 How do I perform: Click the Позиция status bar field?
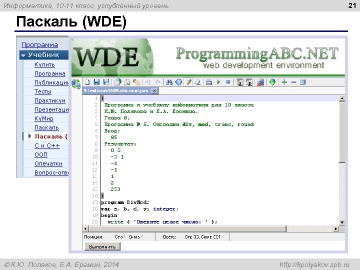click(119, 236)
